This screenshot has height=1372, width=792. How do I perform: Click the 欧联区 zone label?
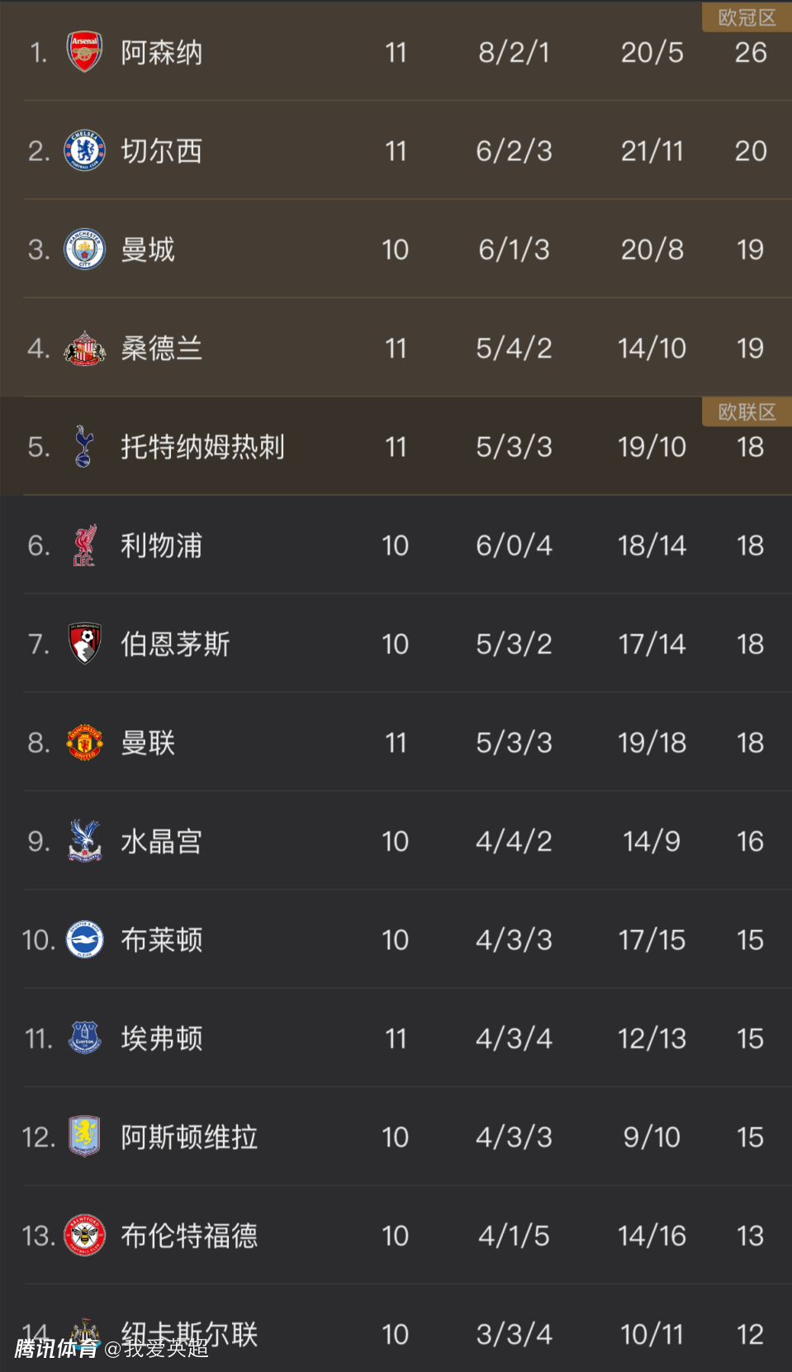[x=747, y=412]
